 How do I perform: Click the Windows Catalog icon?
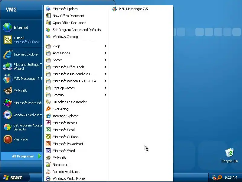point(48,37)
